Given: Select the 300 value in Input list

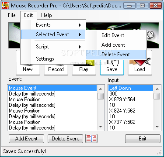Looking at the screenshot, I should pos(131,94).
